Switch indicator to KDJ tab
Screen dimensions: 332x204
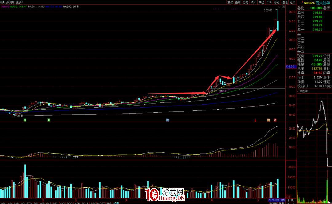[56, 203]
